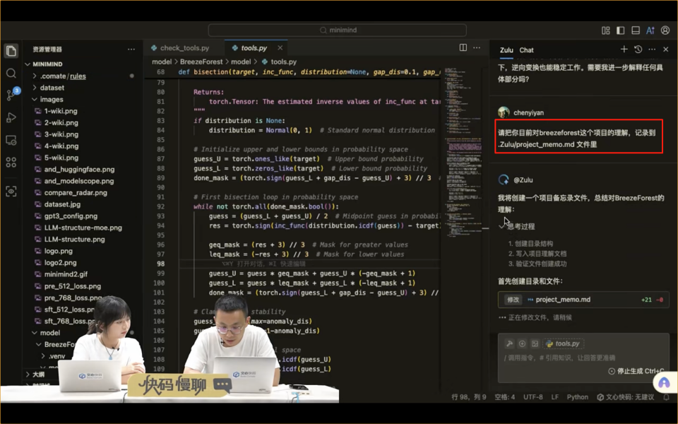Click 行 98, 列 9 cursor position
The height and width of the screenshot is (424, 678).
(469, 397)
